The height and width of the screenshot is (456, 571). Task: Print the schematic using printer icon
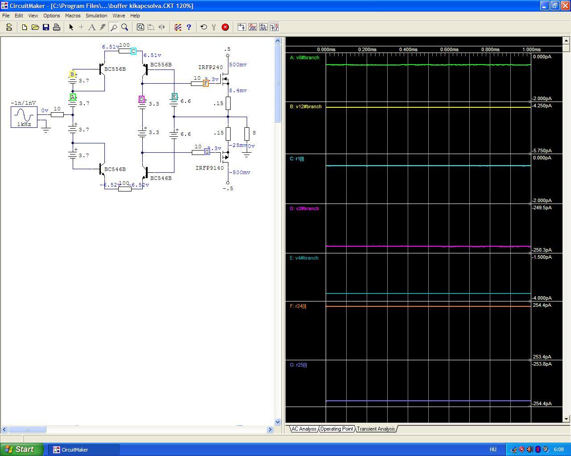tap(57, 27)
